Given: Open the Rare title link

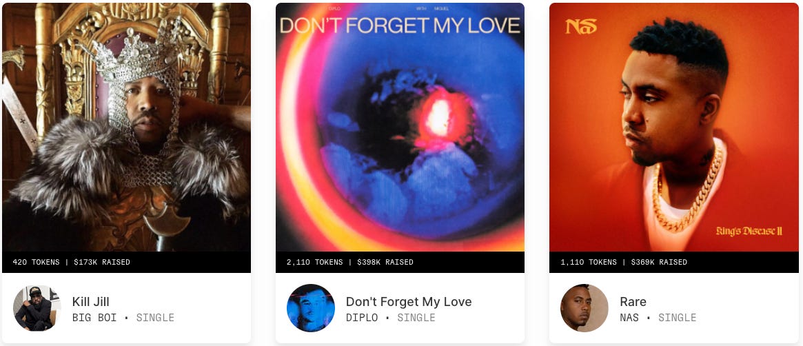Looking at the screenshot, I should (633, 301).
